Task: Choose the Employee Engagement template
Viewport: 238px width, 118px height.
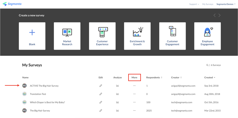Action: 207,36
